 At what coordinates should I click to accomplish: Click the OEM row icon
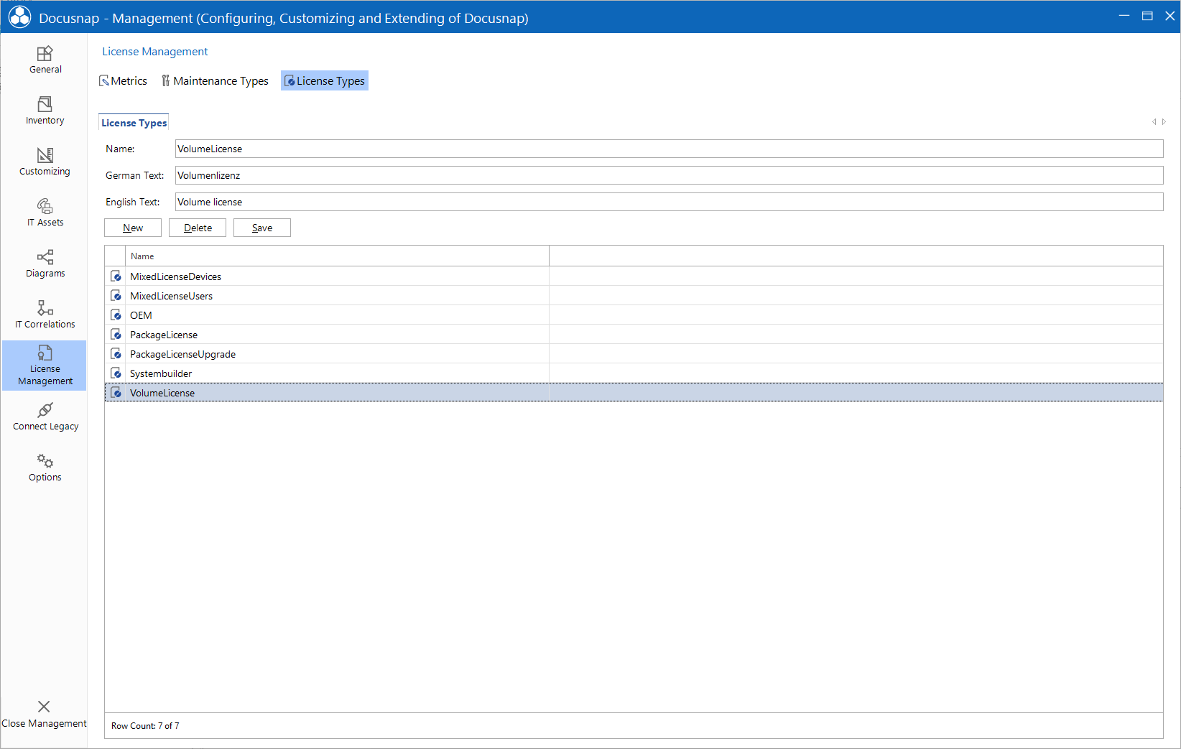[116, 315]
